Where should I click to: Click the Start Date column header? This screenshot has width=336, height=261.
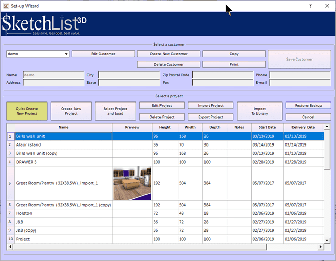(x=267, y=127)
